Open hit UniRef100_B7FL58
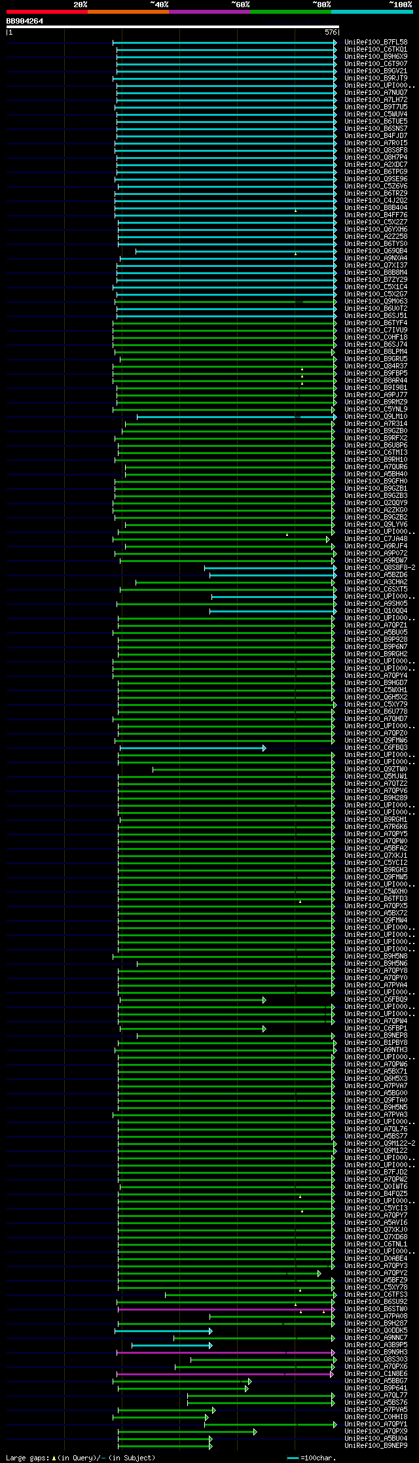This screenshot has height=1463, width=419. coord(376,43)
